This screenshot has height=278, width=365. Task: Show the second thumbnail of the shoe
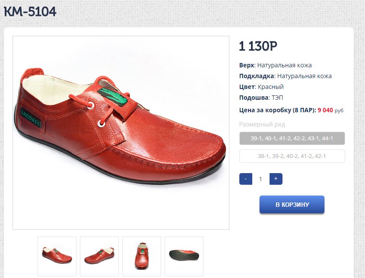coord(99,256)
